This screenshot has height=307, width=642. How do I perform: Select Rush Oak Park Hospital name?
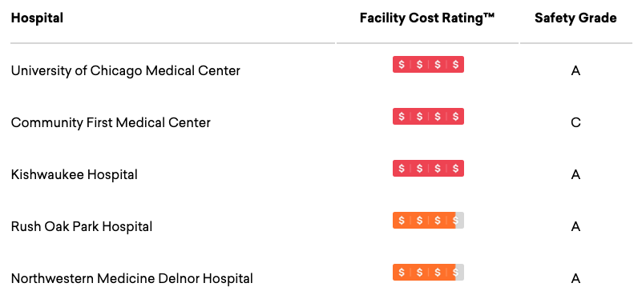[x=82, y=226]
